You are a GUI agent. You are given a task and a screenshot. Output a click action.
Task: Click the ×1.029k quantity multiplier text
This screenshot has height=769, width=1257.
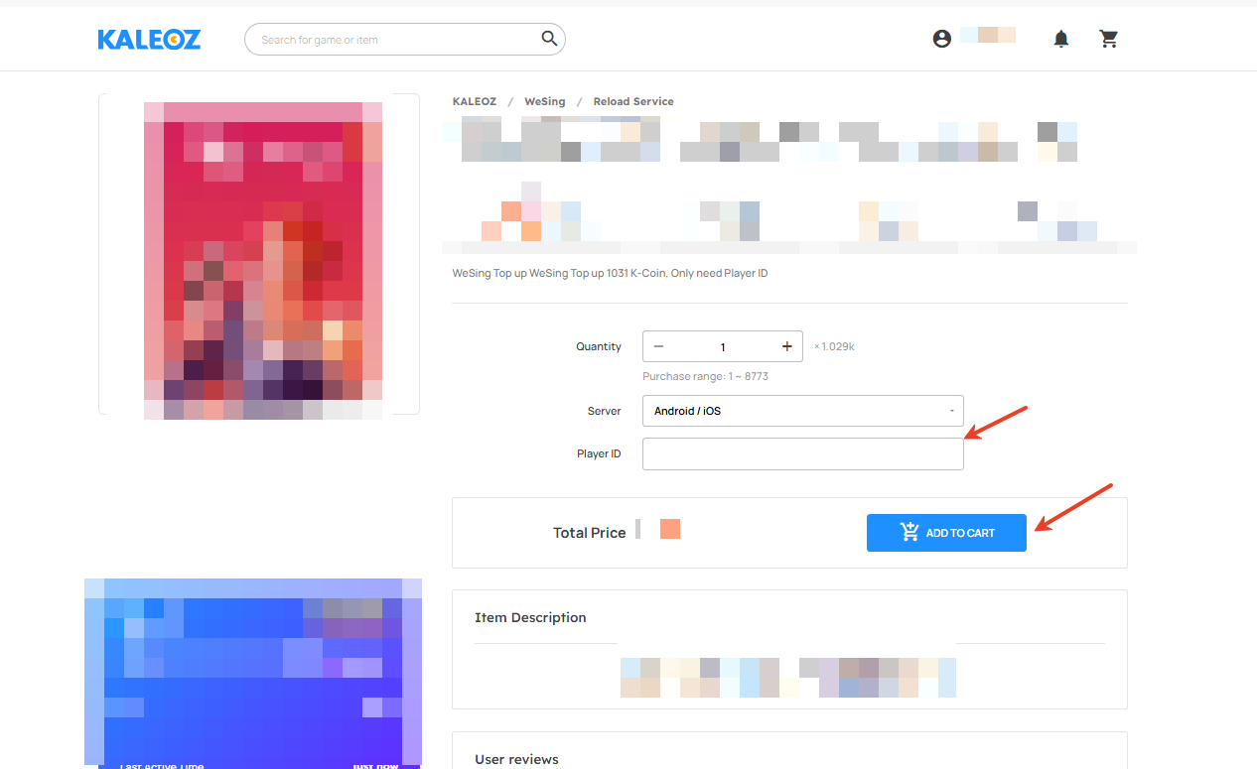click(834, 347)
